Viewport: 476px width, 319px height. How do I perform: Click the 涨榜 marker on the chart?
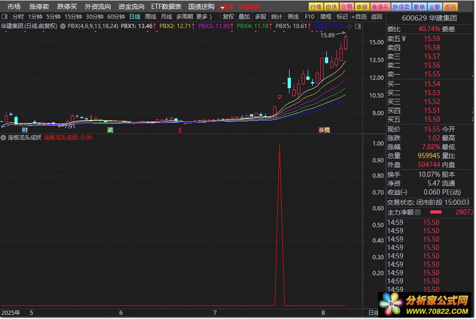324,130
